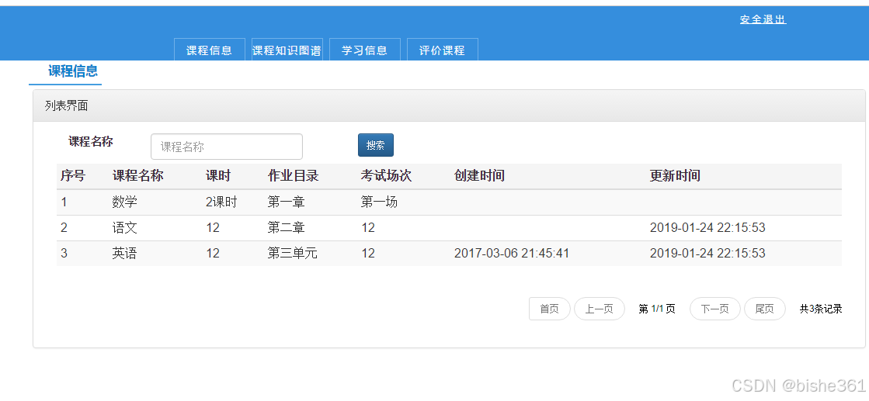Screen dimensions: 869x401
Task: Click the 2017-03-06 21:45:41 creation time
Action: [x=512, y=253]
